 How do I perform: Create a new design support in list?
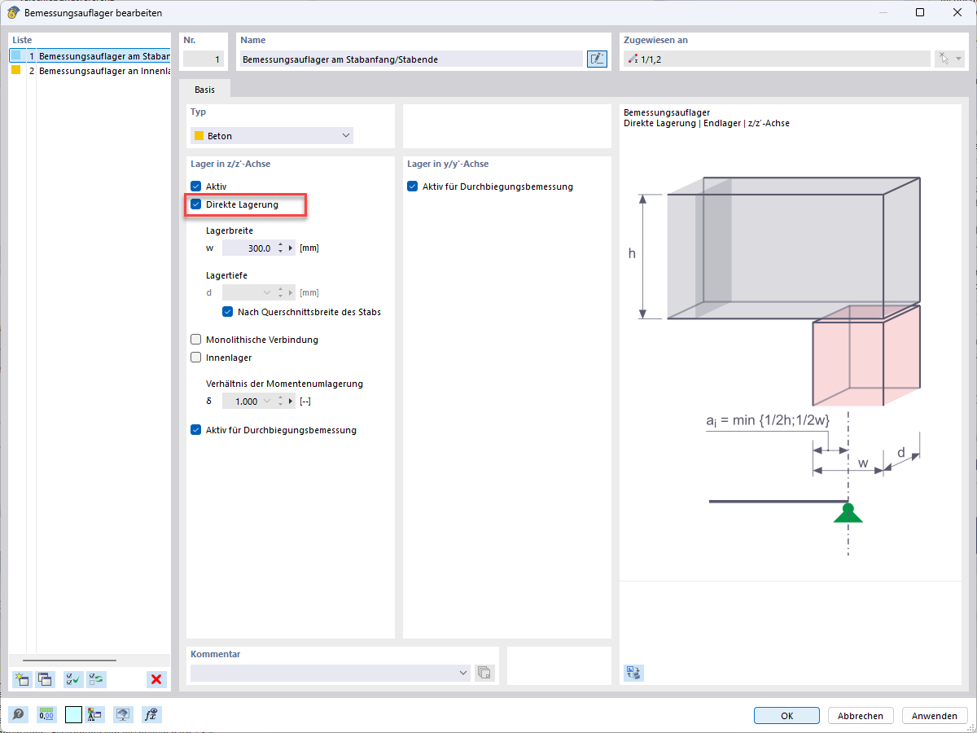22,679
